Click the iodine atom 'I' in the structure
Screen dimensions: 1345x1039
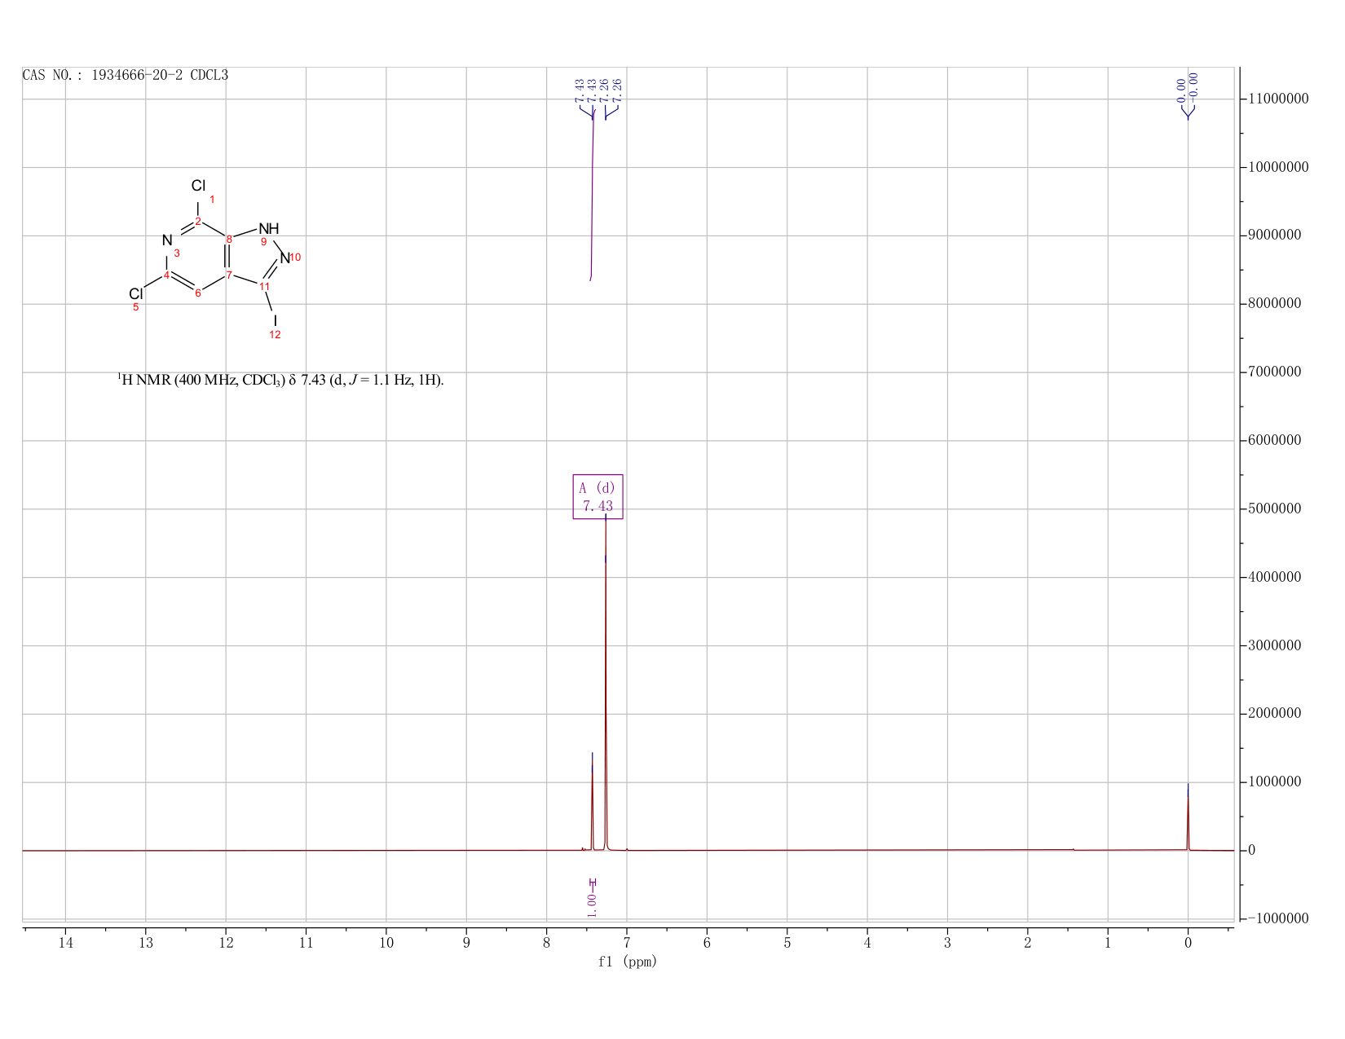tap(276, 320)
